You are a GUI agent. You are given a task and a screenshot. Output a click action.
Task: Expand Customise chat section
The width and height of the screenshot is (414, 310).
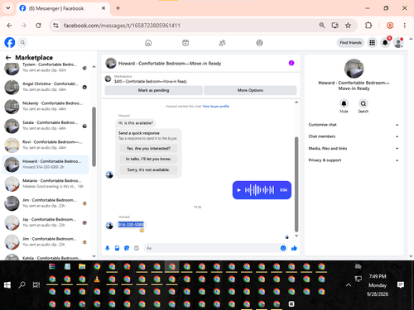click(x=354, y=125)
